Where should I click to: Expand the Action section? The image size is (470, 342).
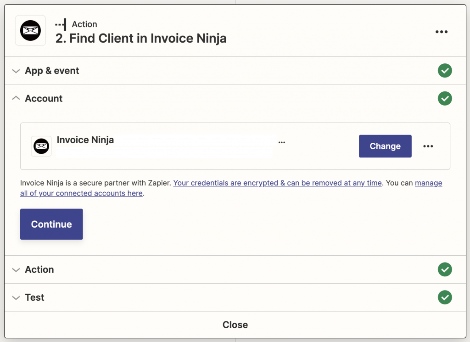(x=16, y=270)
